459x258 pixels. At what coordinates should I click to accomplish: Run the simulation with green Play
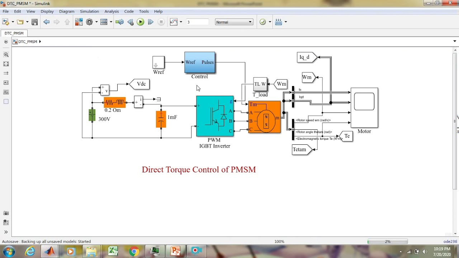pyautogui.click(x=140, y=22)
